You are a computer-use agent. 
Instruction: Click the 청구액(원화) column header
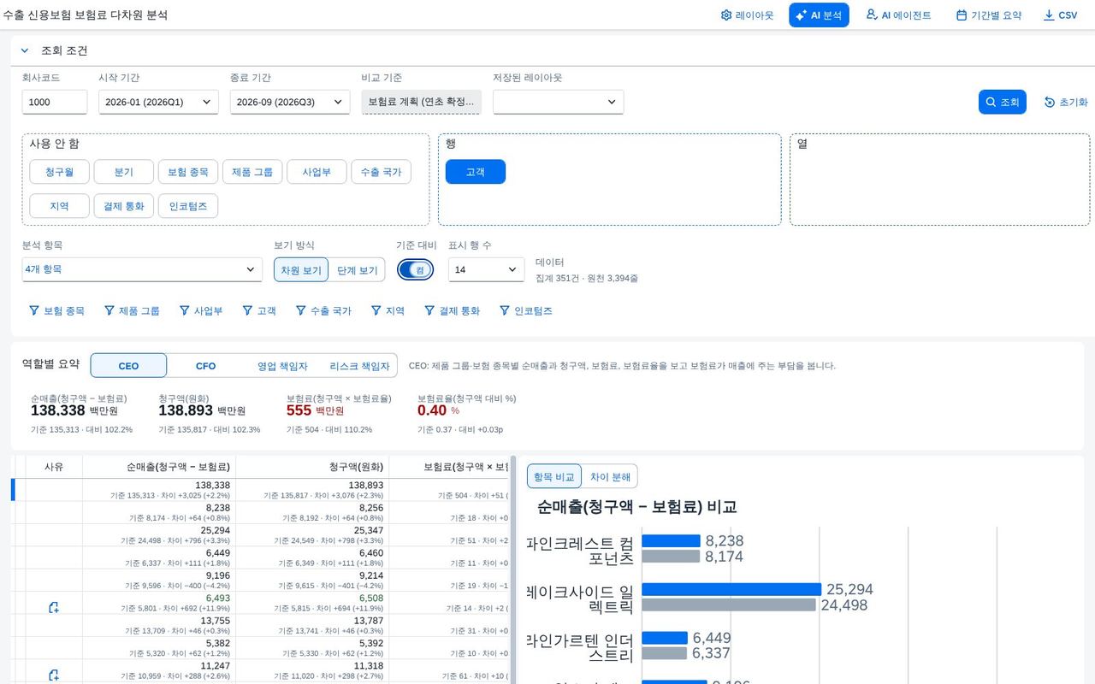[312, 467]
